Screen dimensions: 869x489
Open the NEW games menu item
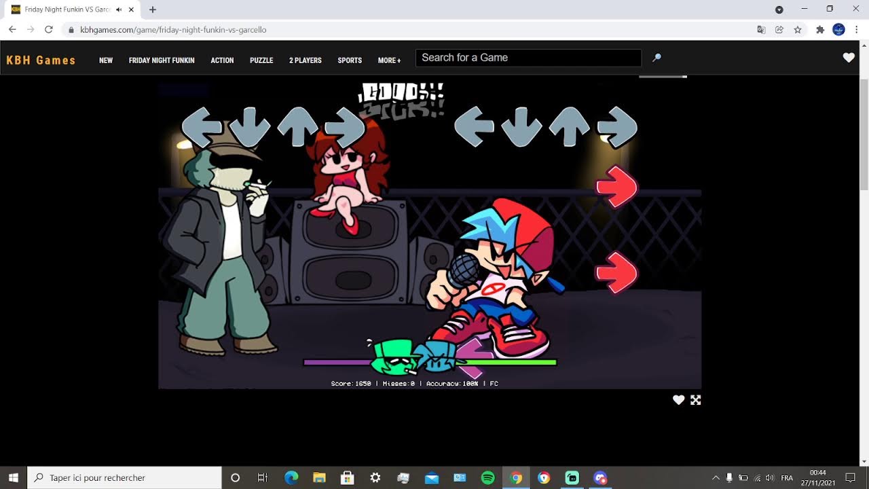click(106, 60)
